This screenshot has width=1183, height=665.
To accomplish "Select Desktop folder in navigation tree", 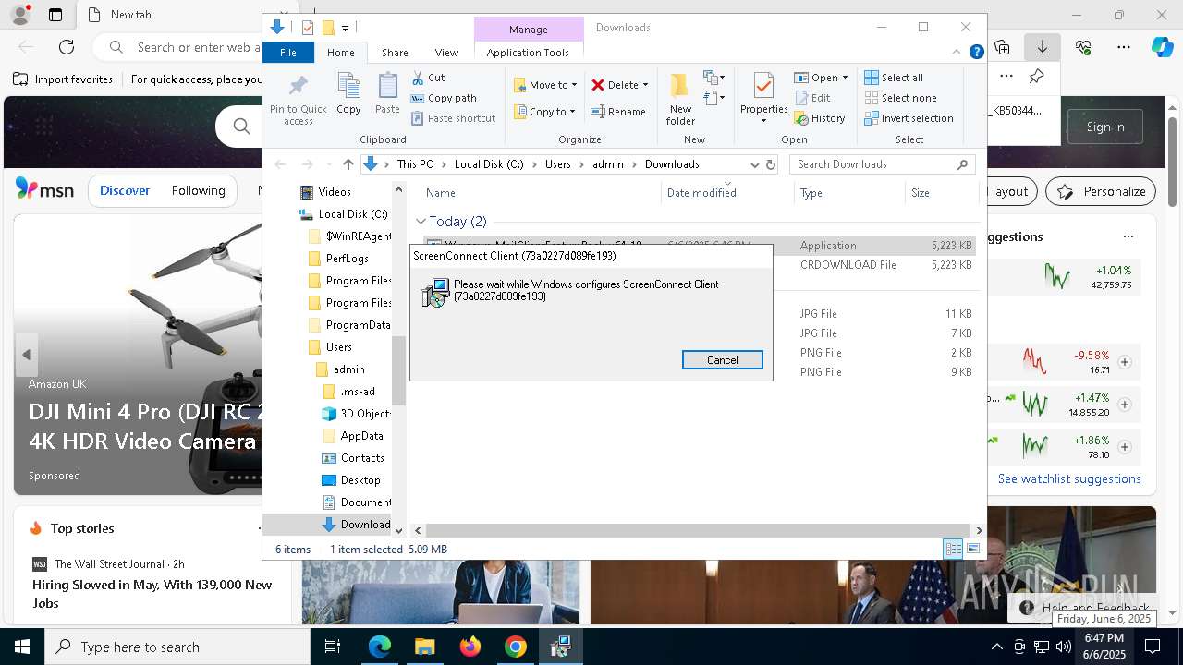I will [x=351, y=480].
